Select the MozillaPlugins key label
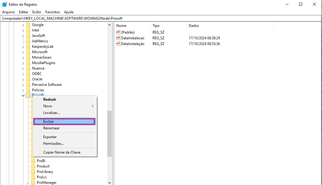 tap(43, 63)
